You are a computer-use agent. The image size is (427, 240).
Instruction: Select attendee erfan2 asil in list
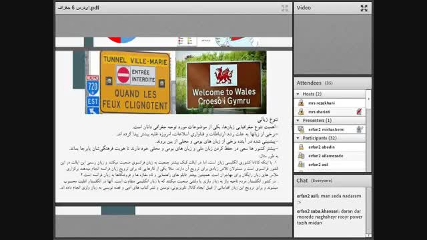tap(330, 165)
